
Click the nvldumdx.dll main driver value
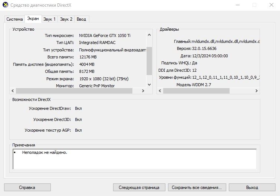tap(225, 41)
